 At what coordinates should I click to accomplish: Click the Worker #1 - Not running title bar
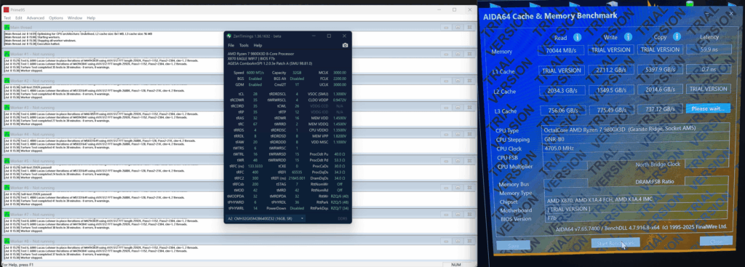coord(239,54)
